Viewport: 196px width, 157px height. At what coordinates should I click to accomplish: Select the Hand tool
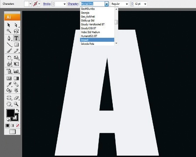coord(9,104)
